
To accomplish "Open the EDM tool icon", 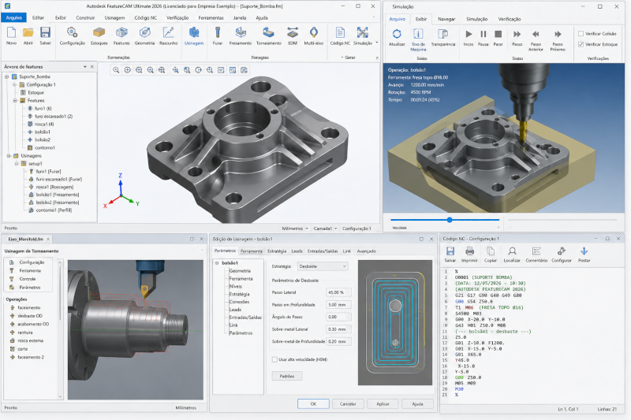I will point(293,32).
